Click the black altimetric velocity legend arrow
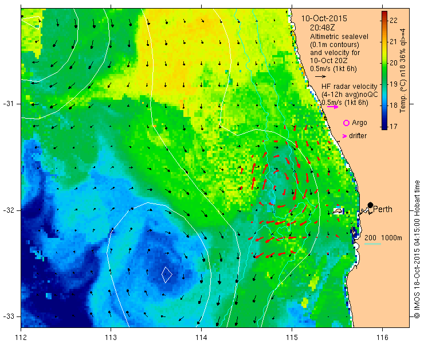 click(x=321, y=77)
